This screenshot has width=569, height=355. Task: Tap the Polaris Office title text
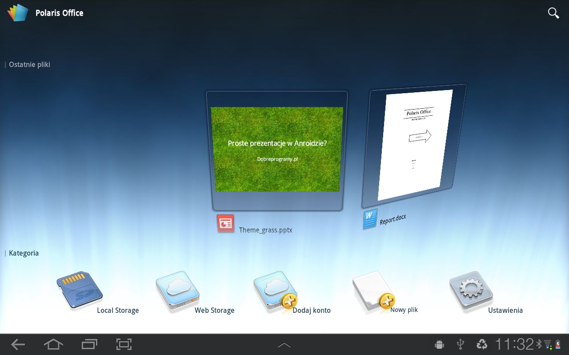[x=60, y=13]
